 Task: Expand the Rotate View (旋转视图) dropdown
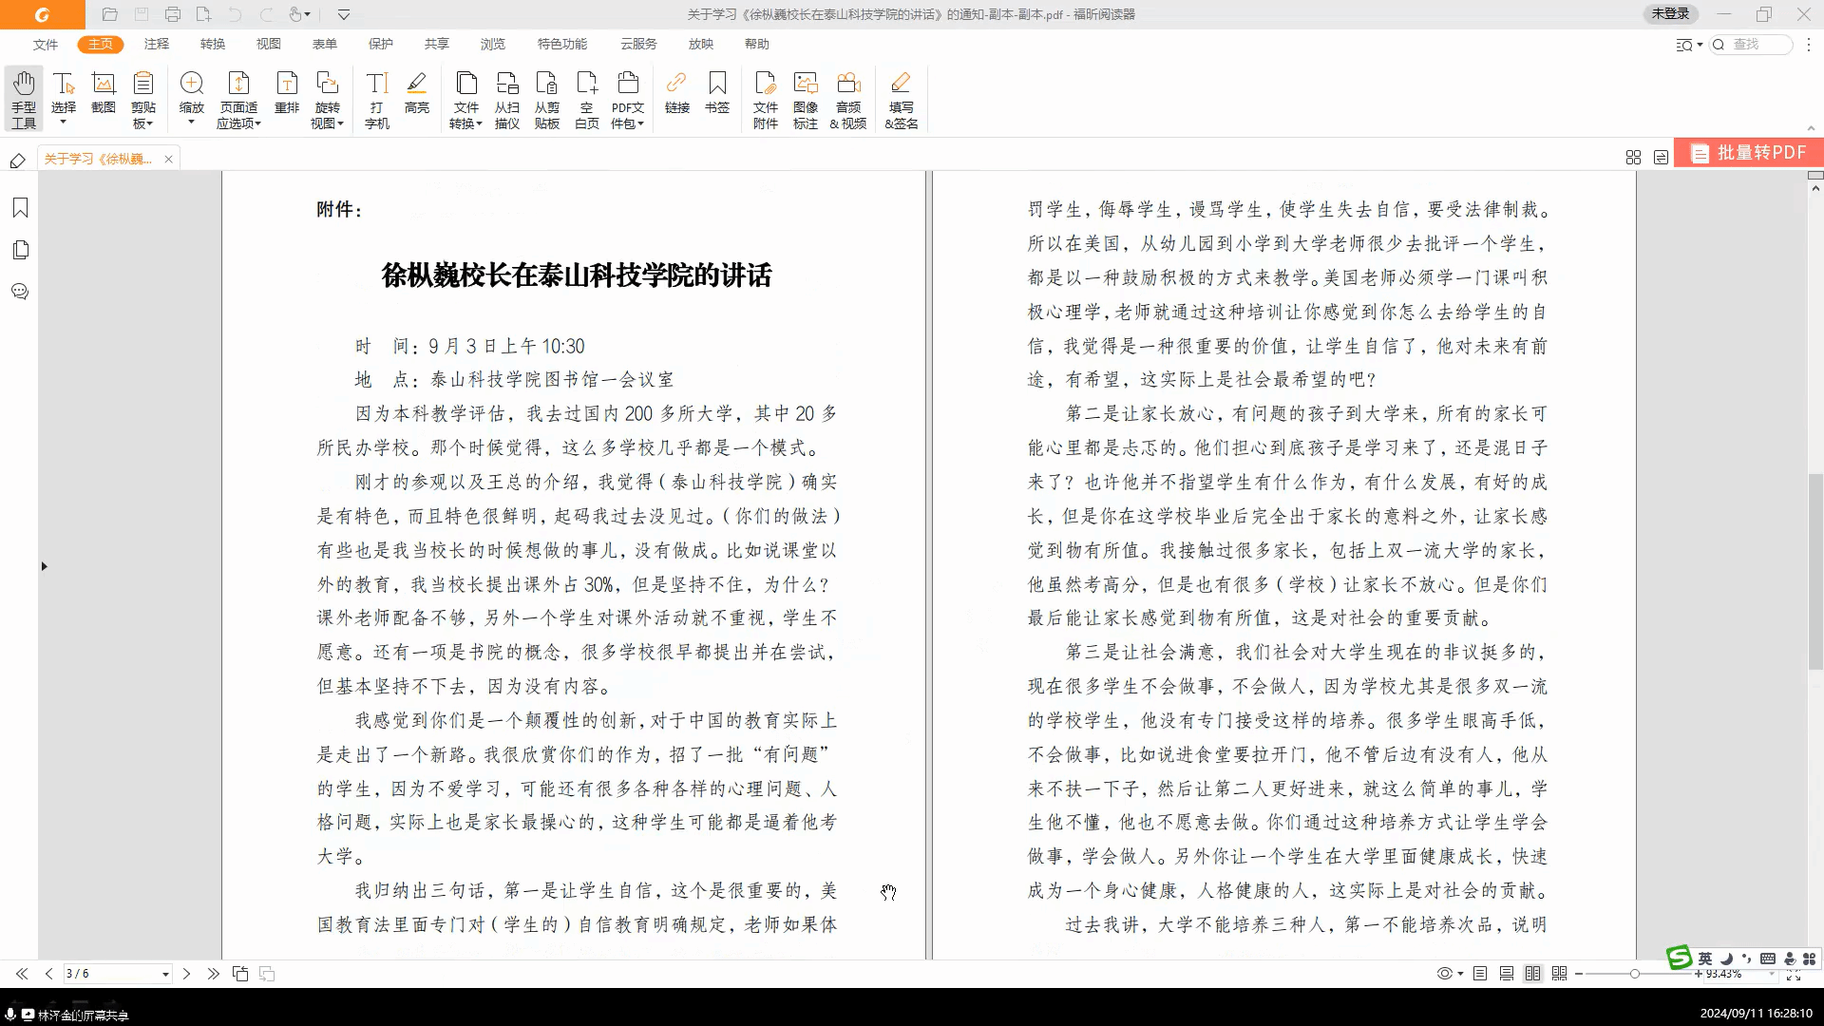coord(340,123)
